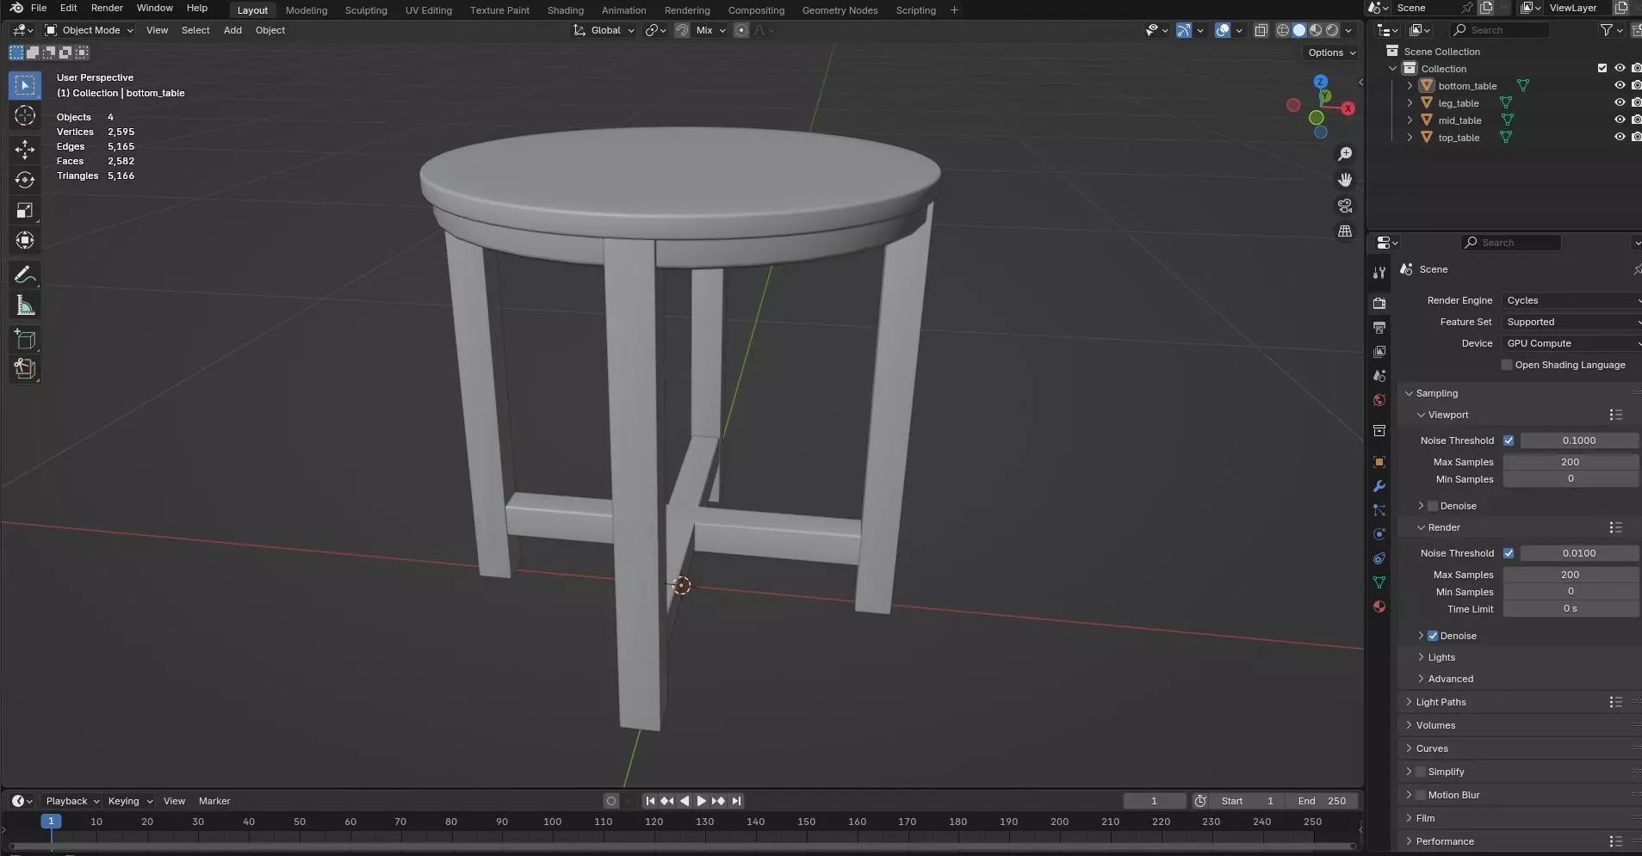Viewport: 1642px width, 856px height.
Task: Hide mid_table in viewport
Action: click(x=1619, y=120)
